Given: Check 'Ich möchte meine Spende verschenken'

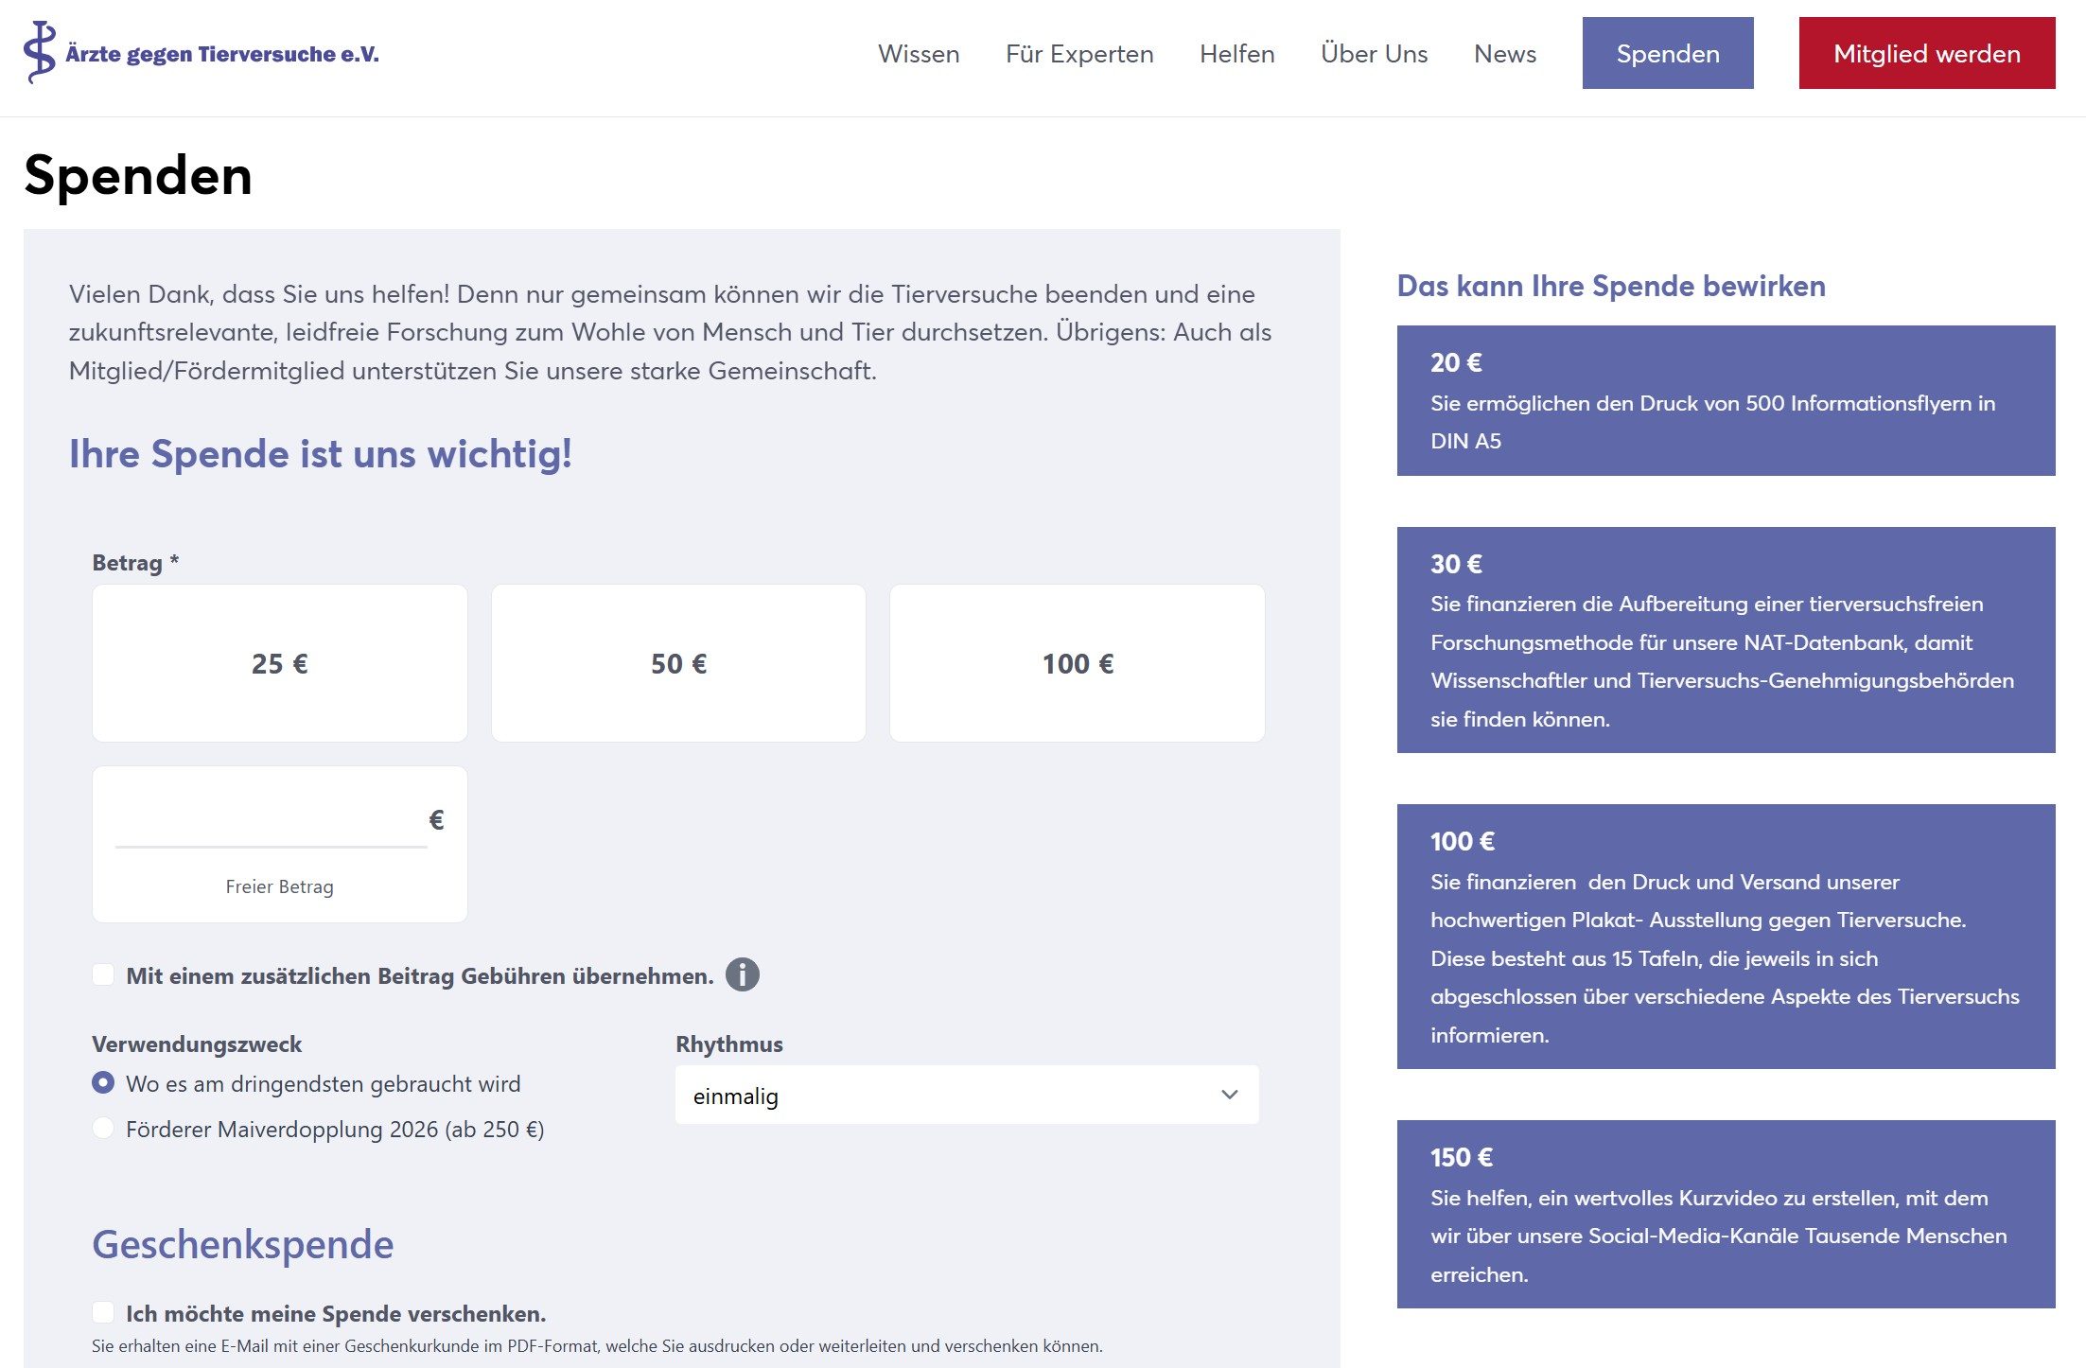Looking at the screenshot, I should [103, 1312].
